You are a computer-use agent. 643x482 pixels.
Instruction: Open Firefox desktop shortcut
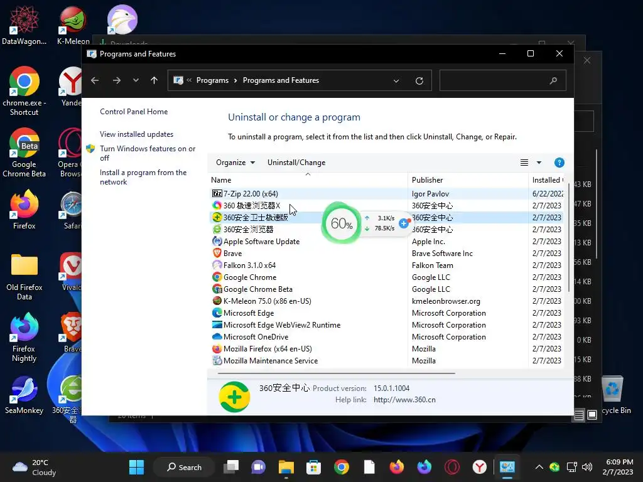point(24,209)
